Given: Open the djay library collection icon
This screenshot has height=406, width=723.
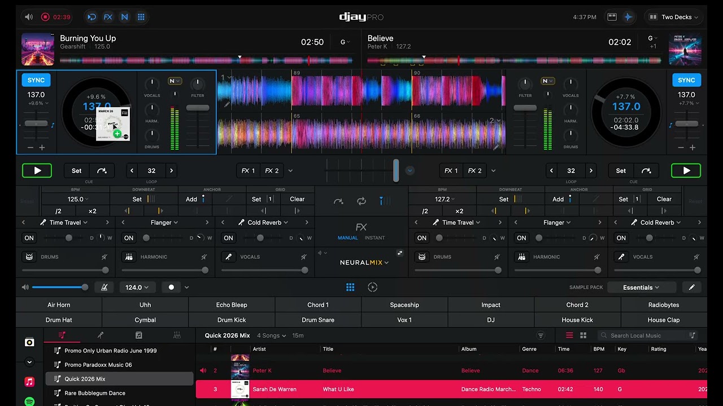Looking at the screenshot, I should coord(29,342).
